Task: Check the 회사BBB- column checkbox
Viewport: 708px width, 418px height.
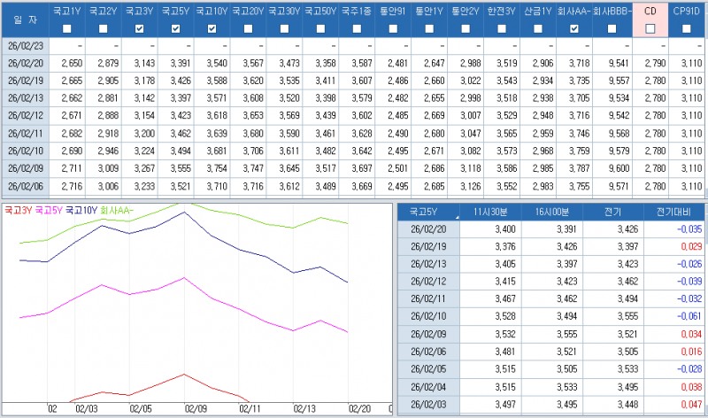Action: pyautogui.click(x=611, y=29)
